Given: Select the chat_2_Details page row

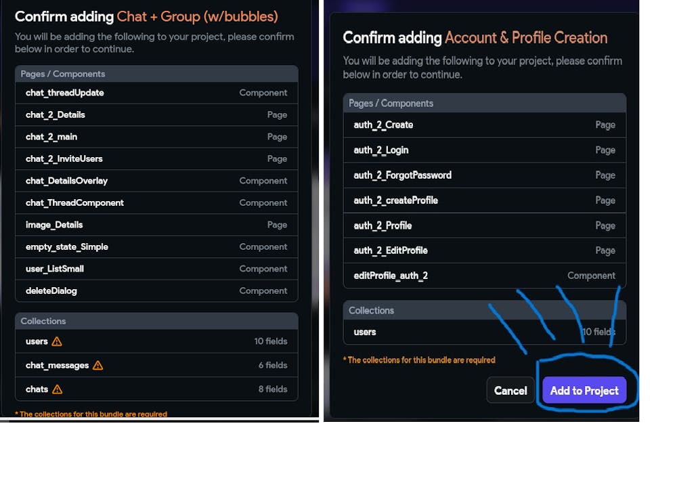Looking at the screenshot, I should point(156,115).
